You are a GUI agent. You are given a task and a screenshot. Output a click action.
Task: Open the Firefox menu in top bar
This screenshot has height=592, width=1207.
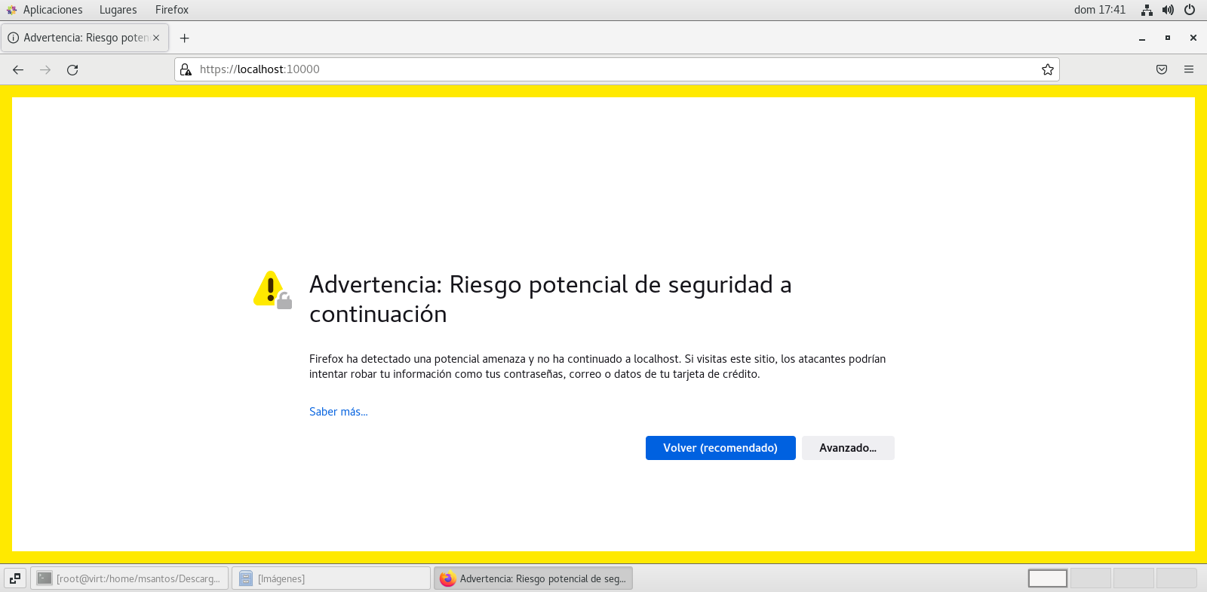coord(171,10)
